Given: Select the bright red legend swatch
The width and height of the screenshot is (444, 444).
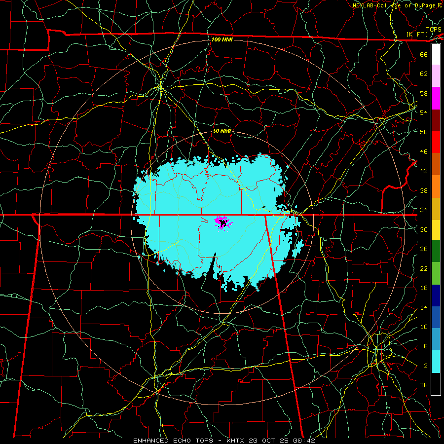Looking at the screenshot, I should (x=436, y=142).
